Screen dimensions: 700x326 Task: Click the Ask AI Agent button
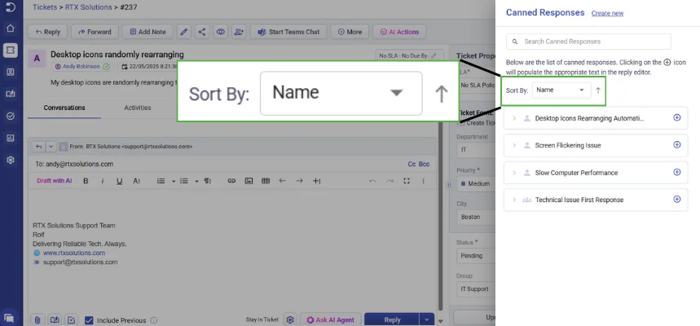click(330, 319)
